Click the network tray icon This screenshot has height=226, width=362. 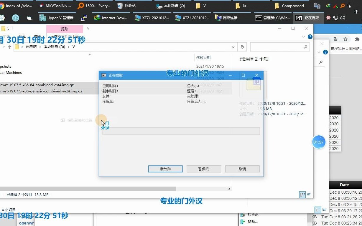(x=335, y=18)
